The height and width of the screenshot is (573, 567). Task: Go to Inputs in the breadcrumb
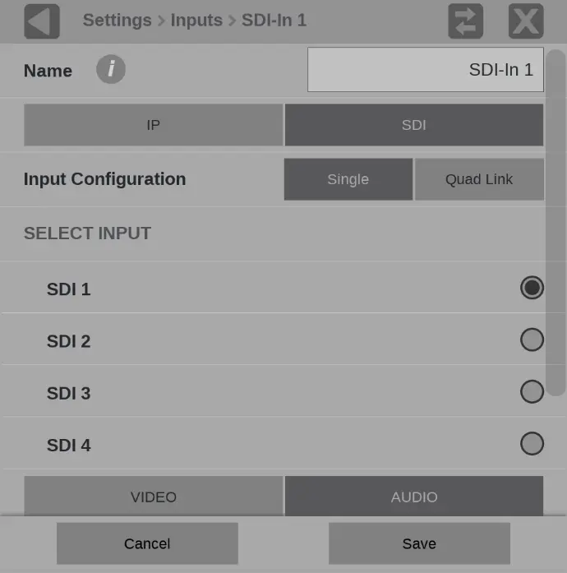[x=196, y=20]
